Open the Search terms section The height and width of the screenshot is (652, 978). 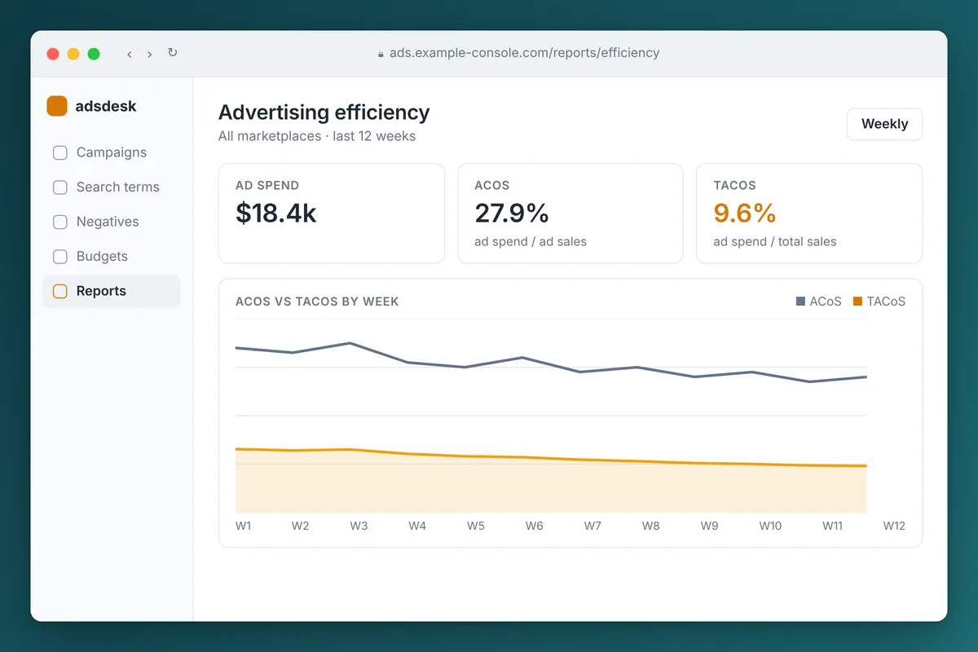[112, 187]
